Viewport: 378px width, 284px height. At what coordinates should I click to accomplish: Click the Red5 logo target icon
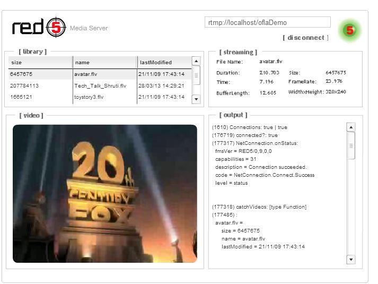pos(56,27)
